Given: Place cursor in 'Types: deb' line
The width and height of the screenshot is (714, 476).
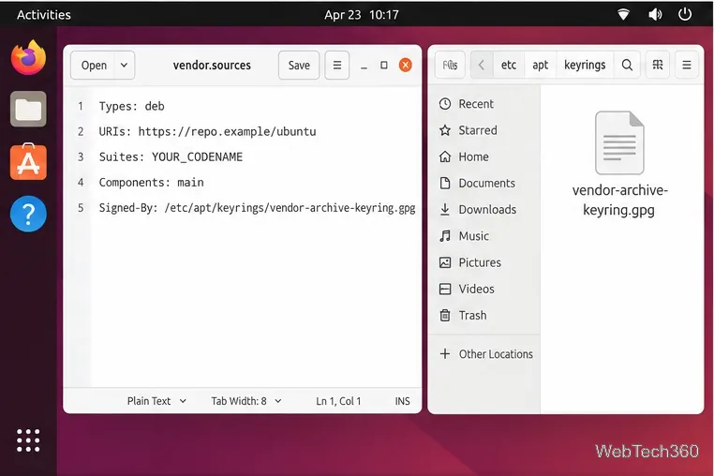Looking at the screenshot, I should [x=131, y=106].
